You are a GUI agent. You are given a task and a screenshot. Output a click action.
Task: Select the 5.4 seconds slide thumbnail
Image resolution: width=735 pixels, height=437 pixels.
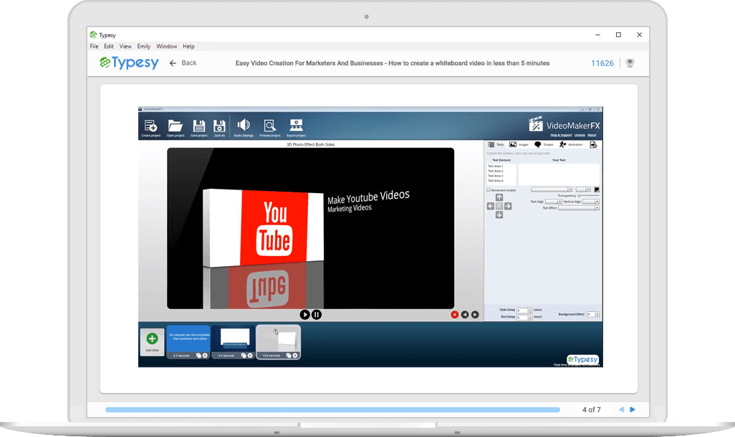tap(234, 342)
